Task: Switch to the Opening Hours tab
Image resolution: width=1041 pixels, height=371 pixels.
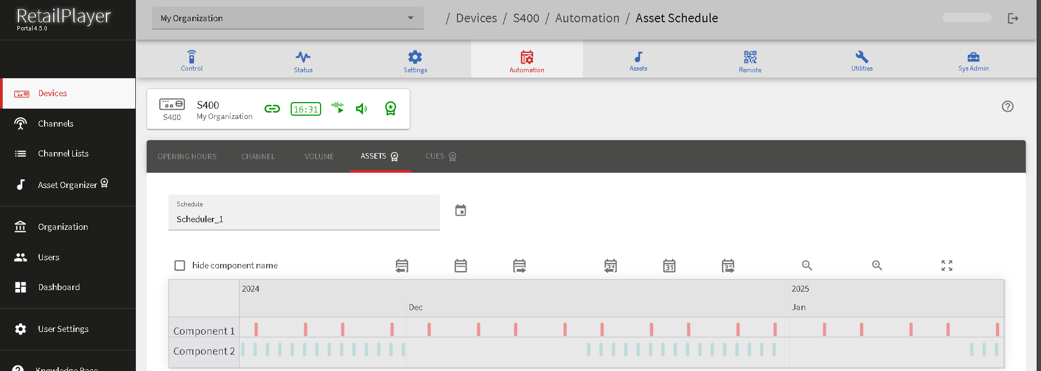Action: click(x=187, y=156)
